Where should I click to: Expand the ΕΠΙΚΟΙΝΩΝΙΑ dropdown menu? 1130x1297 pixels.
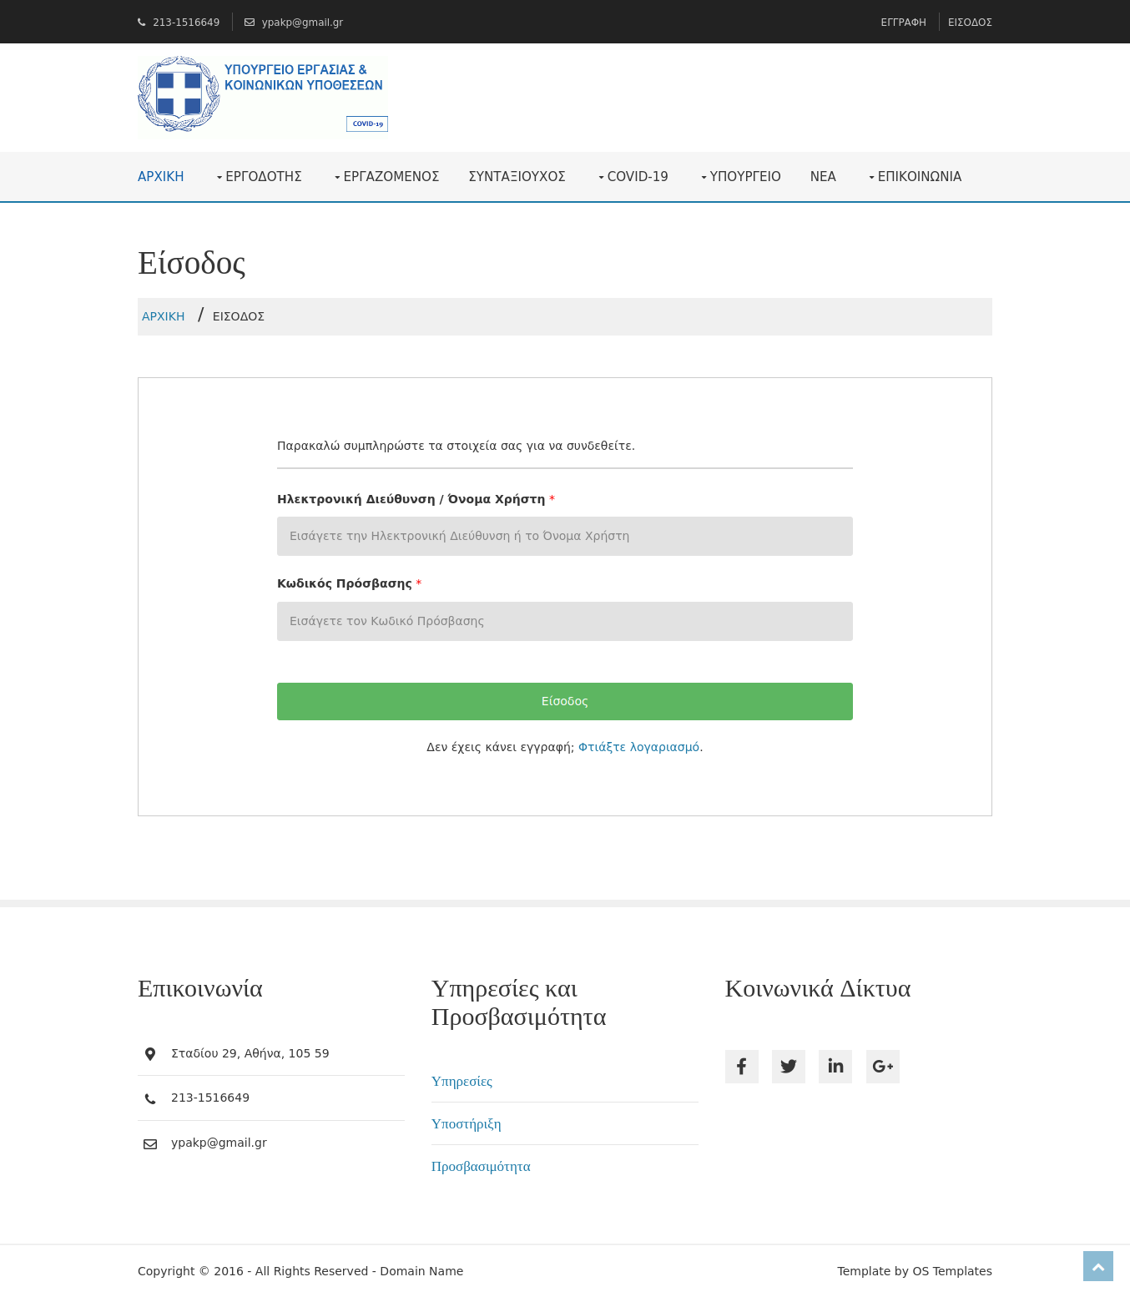(915, 177)
